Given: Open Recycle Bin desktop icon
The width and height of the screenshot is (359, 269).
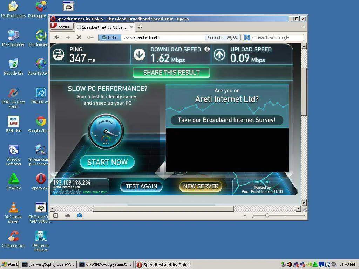Looking at the screenshot, I should [13, 67].
